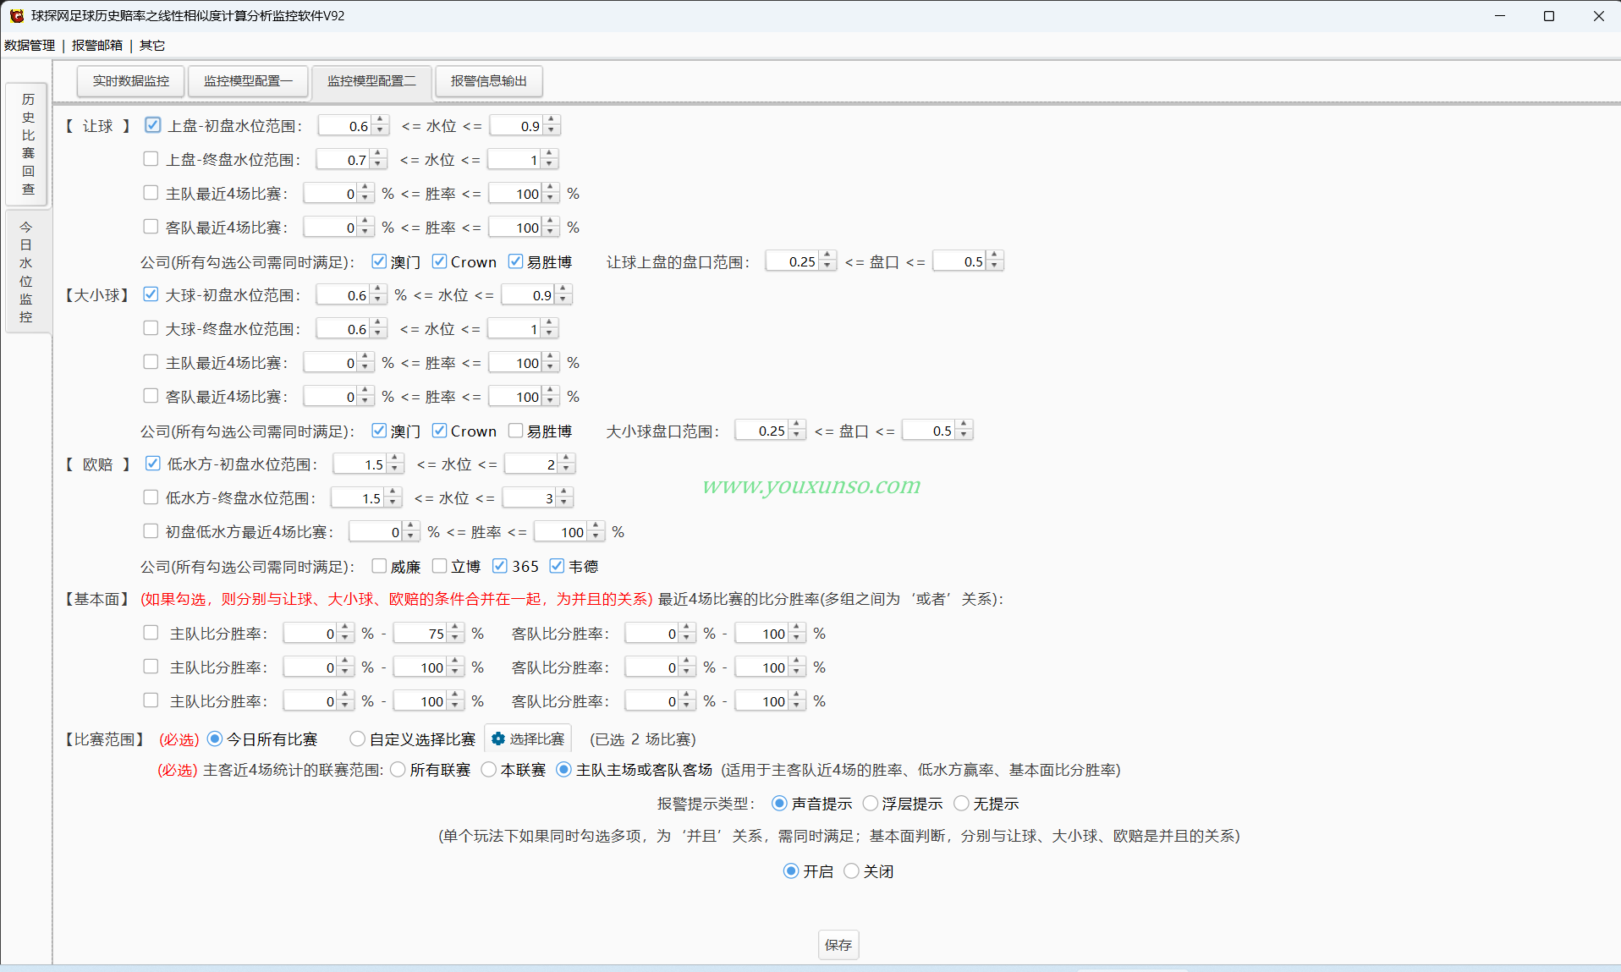Viewport: 1621px width, 972px height.
Task: Increase 上盘-终盘 minimum 0.7 spinner
Action: coord(377,155)
